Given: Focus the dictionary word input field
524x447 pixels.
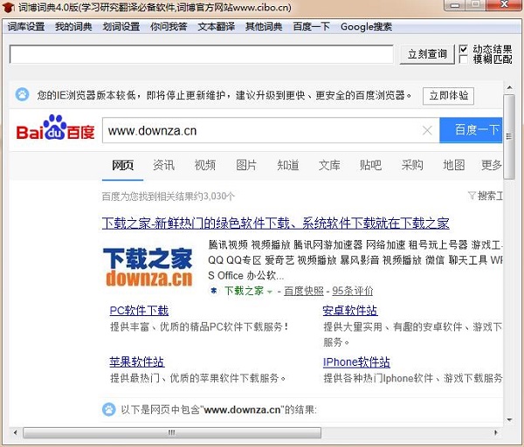Looking at the screenshot, I should pyautogui.click(x=201, y=54).
